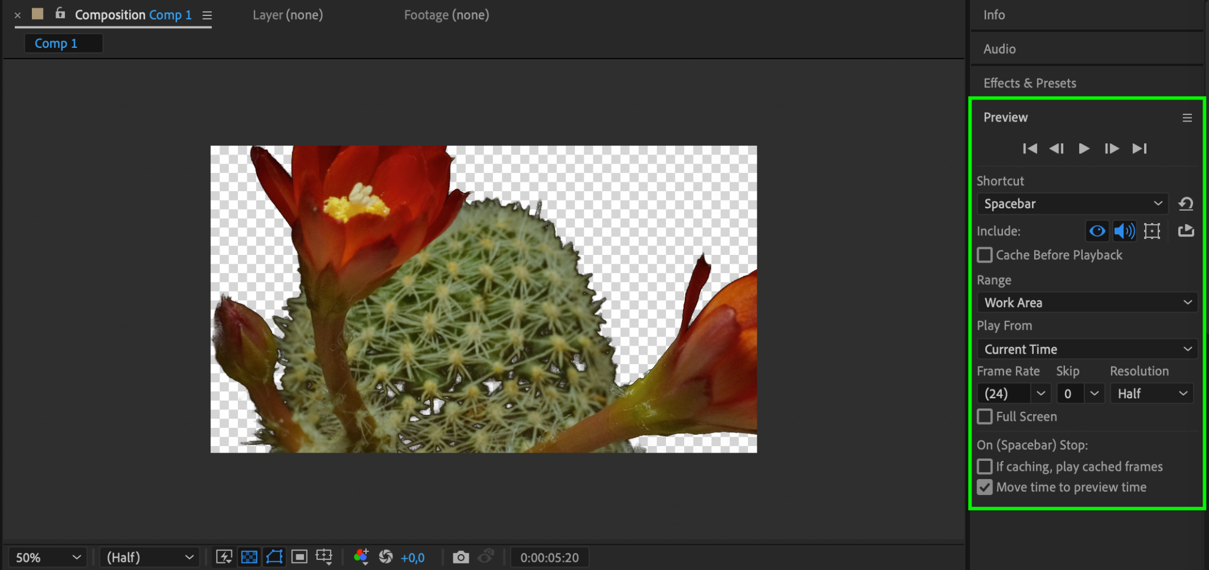
Task: Uncheck Move time to preview time
Action: coord(985,487)
